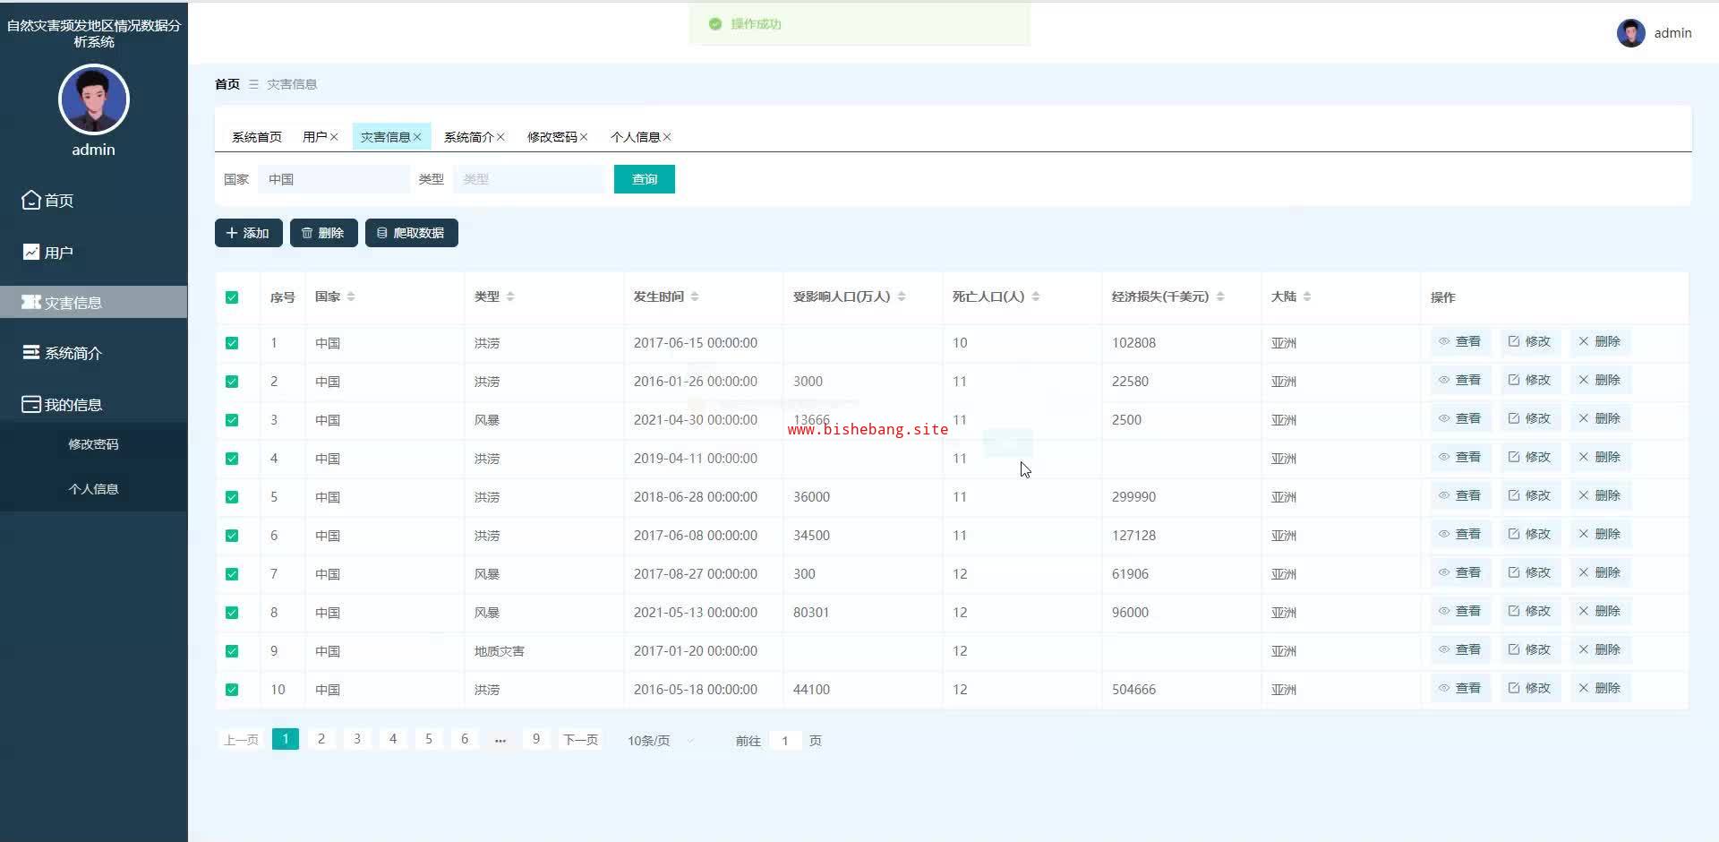Expand the pagination ellipsis for more pages
The width and height of the screenshot is (1719, 842).
point(500,739)
